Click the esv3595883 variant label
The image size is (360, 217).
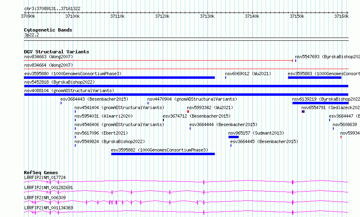point(324,74)
